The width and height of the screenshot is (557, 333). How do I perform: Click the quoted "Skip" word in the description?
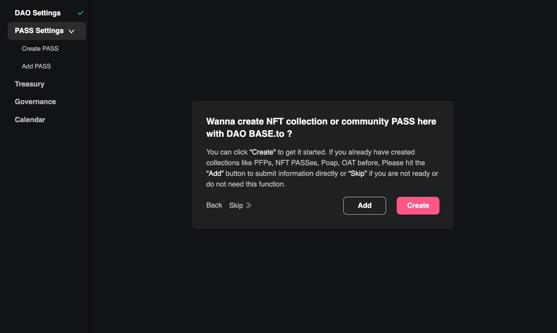pyautogui.click(x=358, y=174)
